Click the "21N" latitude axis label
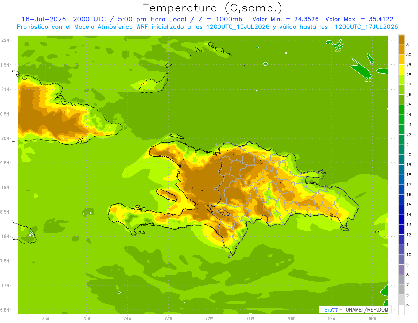This screenshot has height=323, width=418. pos(6,90)
